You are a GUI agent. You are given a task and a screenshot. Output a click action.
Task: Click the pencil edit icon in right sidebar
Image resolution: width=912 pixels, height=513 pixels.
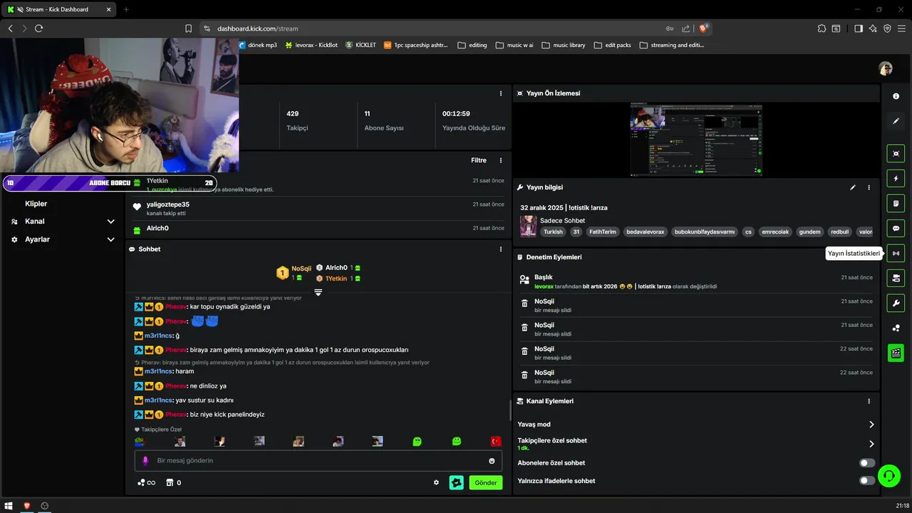click(x=896, y=121)
